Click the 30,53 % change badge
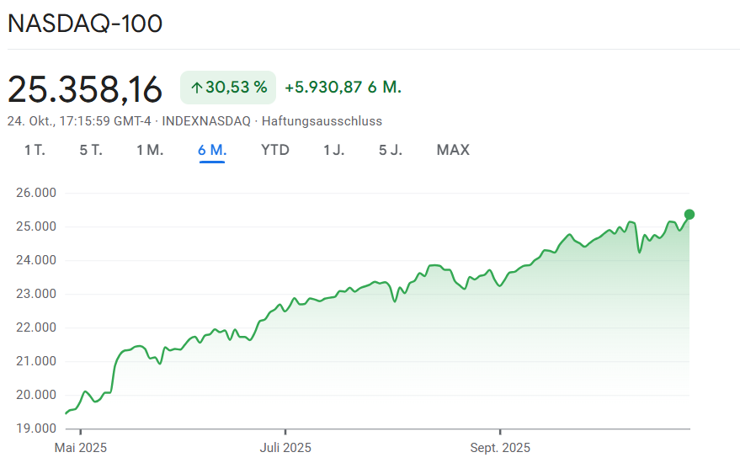Viewport: 740px width, 463px height. pyautogui.click(x=228, y=87)
